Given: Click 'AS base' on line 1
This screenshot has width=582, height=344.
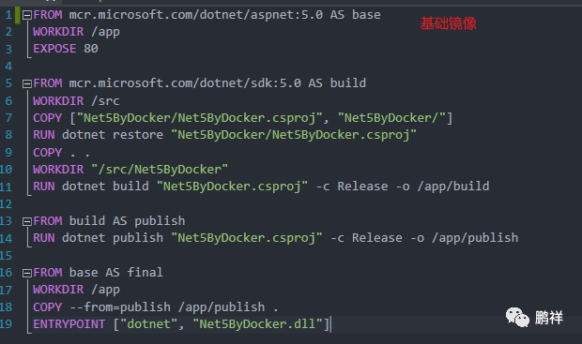Looking at the screenshot, I should [355, 15].
